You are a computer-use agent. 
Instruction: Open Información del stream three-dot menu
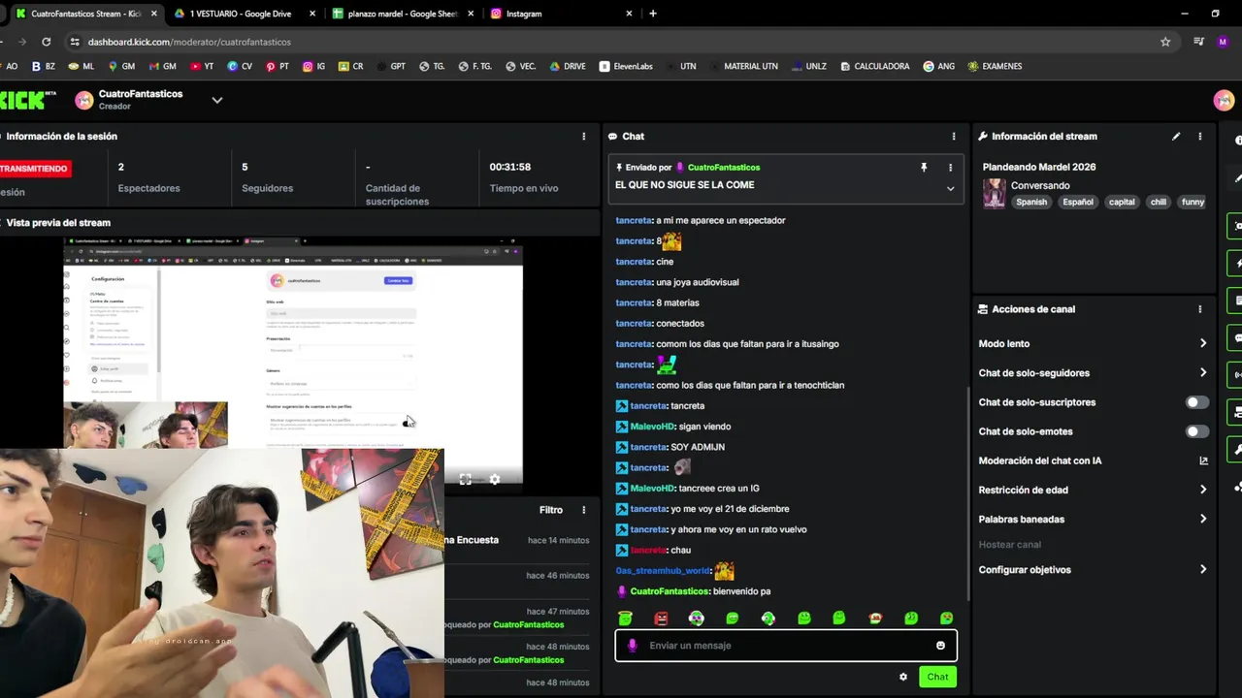click(1200, 137)
